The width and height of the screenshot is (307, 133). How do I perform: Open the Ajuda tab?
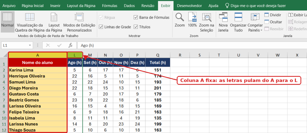pyautogui.click(x=213, y=6)
